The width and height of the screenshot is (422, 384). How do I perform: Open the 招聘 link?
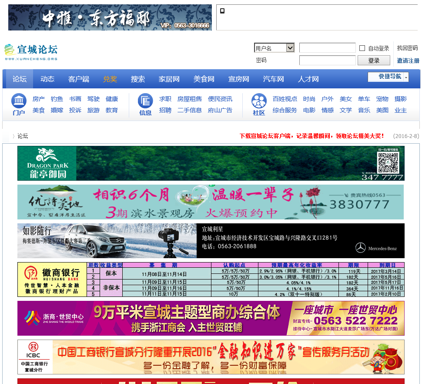click(x=165, y=110)
